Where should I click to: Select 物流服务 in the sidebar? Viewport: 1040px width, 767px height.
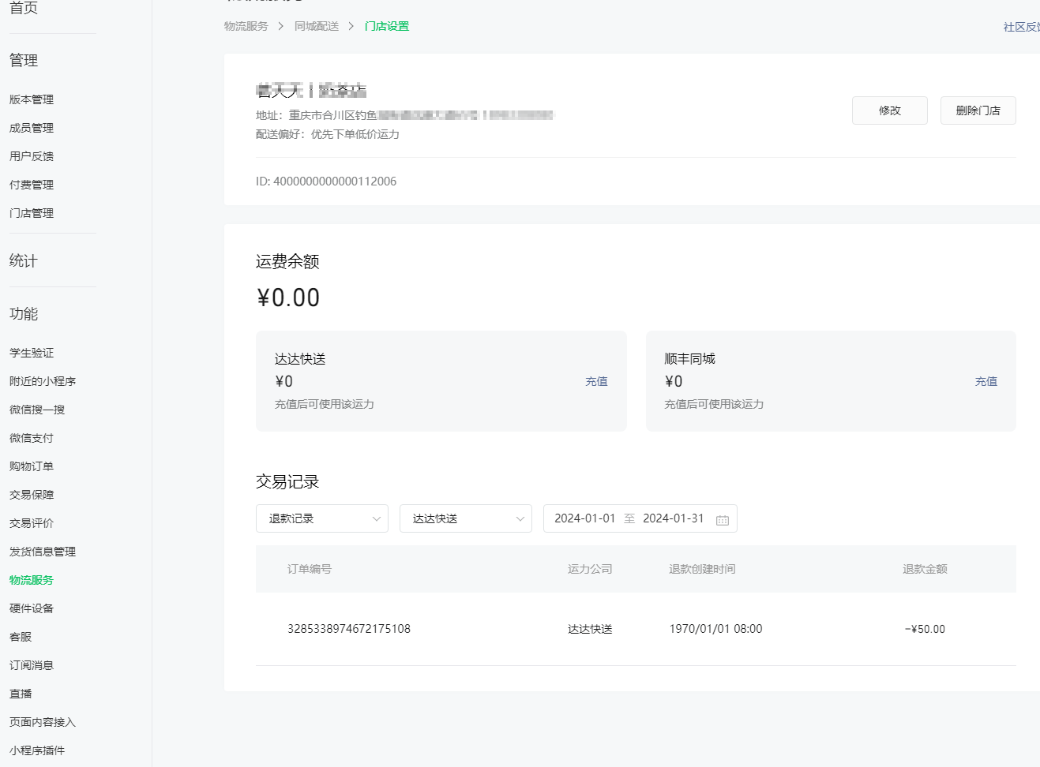[32, 580]
